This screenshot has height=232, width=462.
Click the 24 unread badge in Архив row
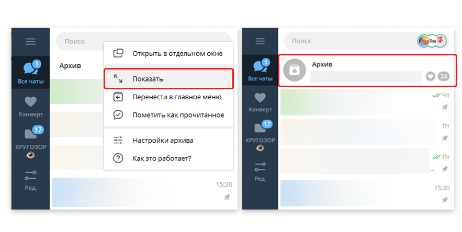pyautogui.click(x=444, y=76)
